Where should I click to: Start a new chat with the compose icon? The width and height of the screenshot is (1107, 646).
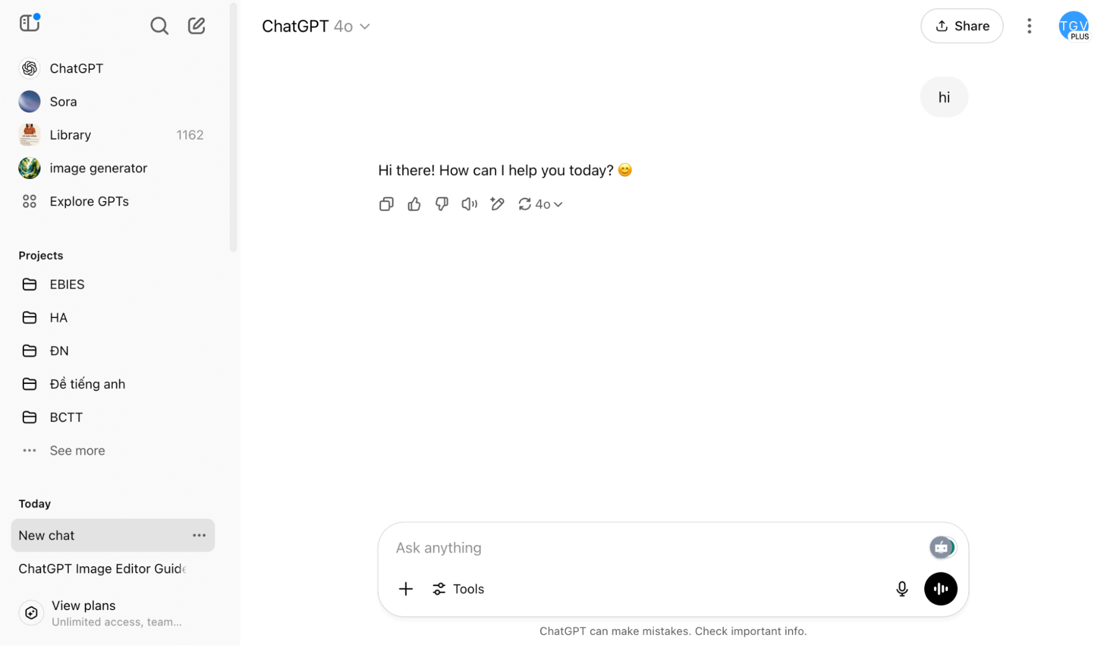(x=196, y=25)
